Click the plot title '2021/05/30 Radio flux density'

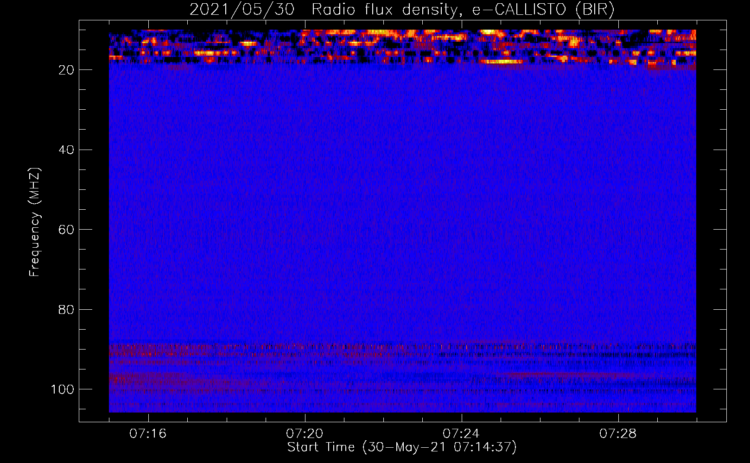[x=402, y=10]
